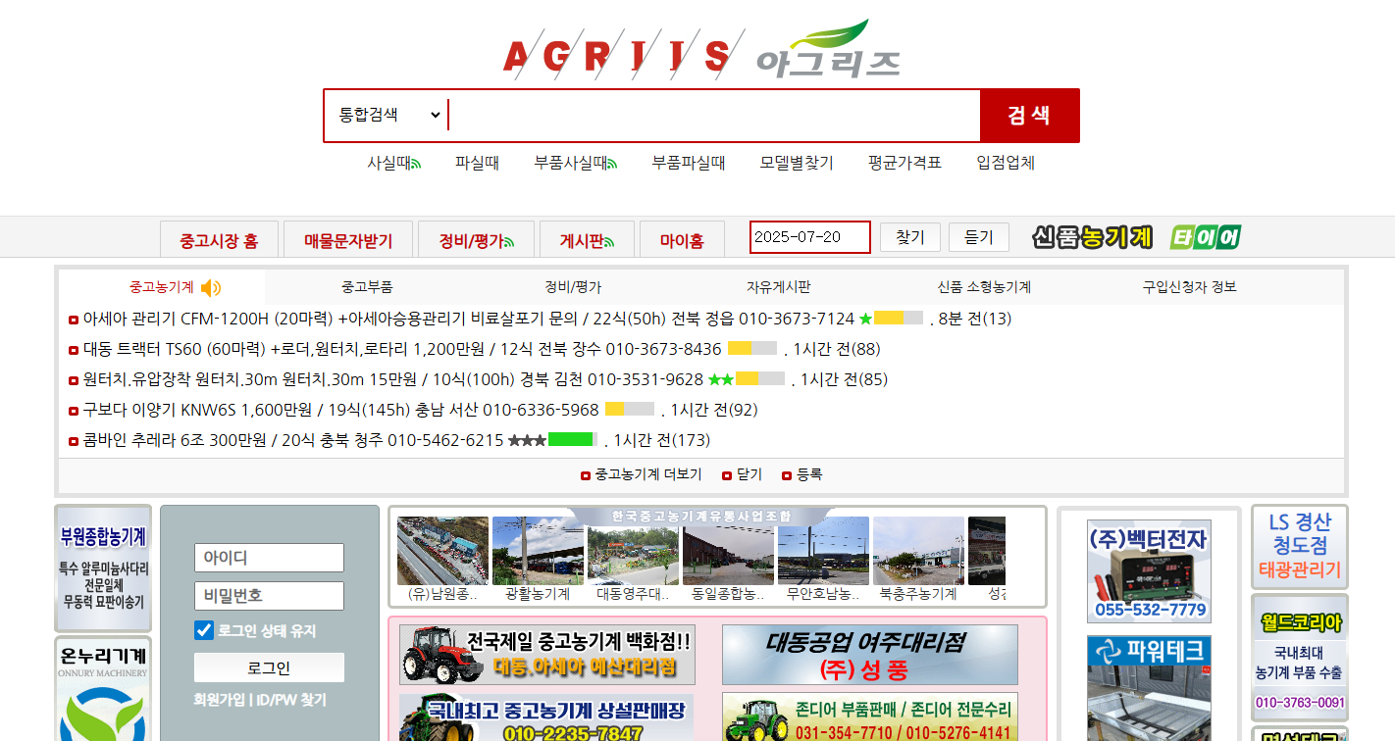Open the 온누리기계 side banner

tap(103, 689)
